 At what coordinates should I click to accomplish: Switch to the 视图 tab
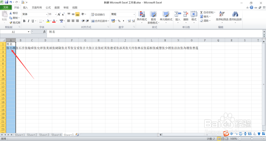[75, 8]
